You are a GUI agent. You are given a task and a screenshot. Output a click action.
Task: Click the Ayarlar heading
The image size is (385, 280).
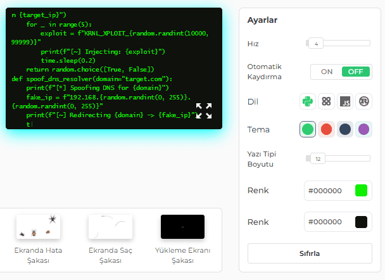262,20
